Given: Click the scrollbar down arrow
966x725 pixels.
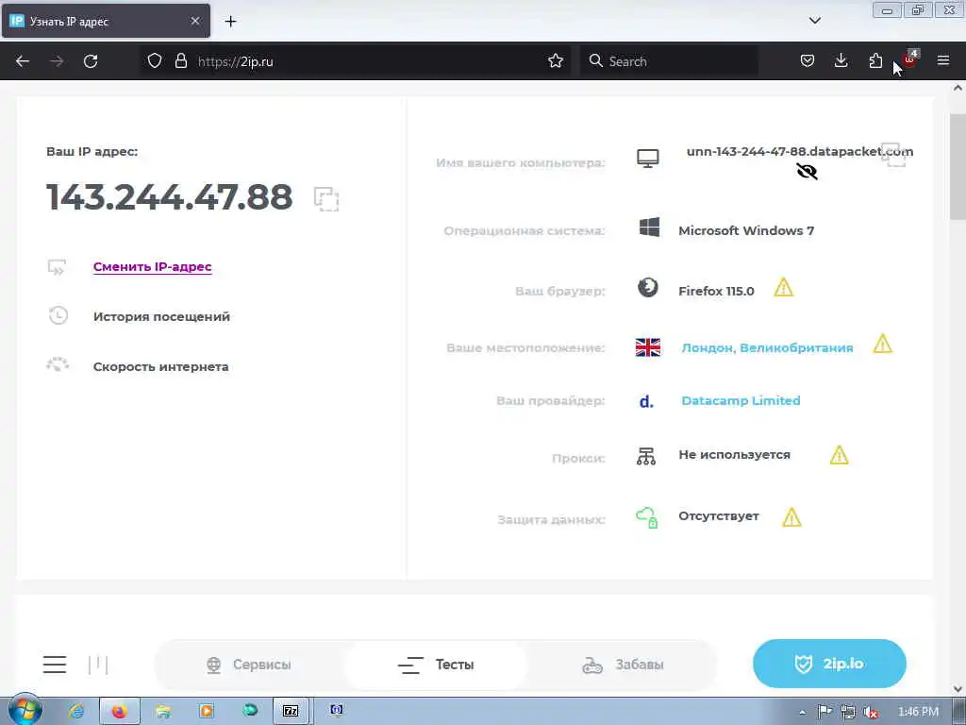Looking at the screenshot, I should pyautogui.click(x=958, y=688).
